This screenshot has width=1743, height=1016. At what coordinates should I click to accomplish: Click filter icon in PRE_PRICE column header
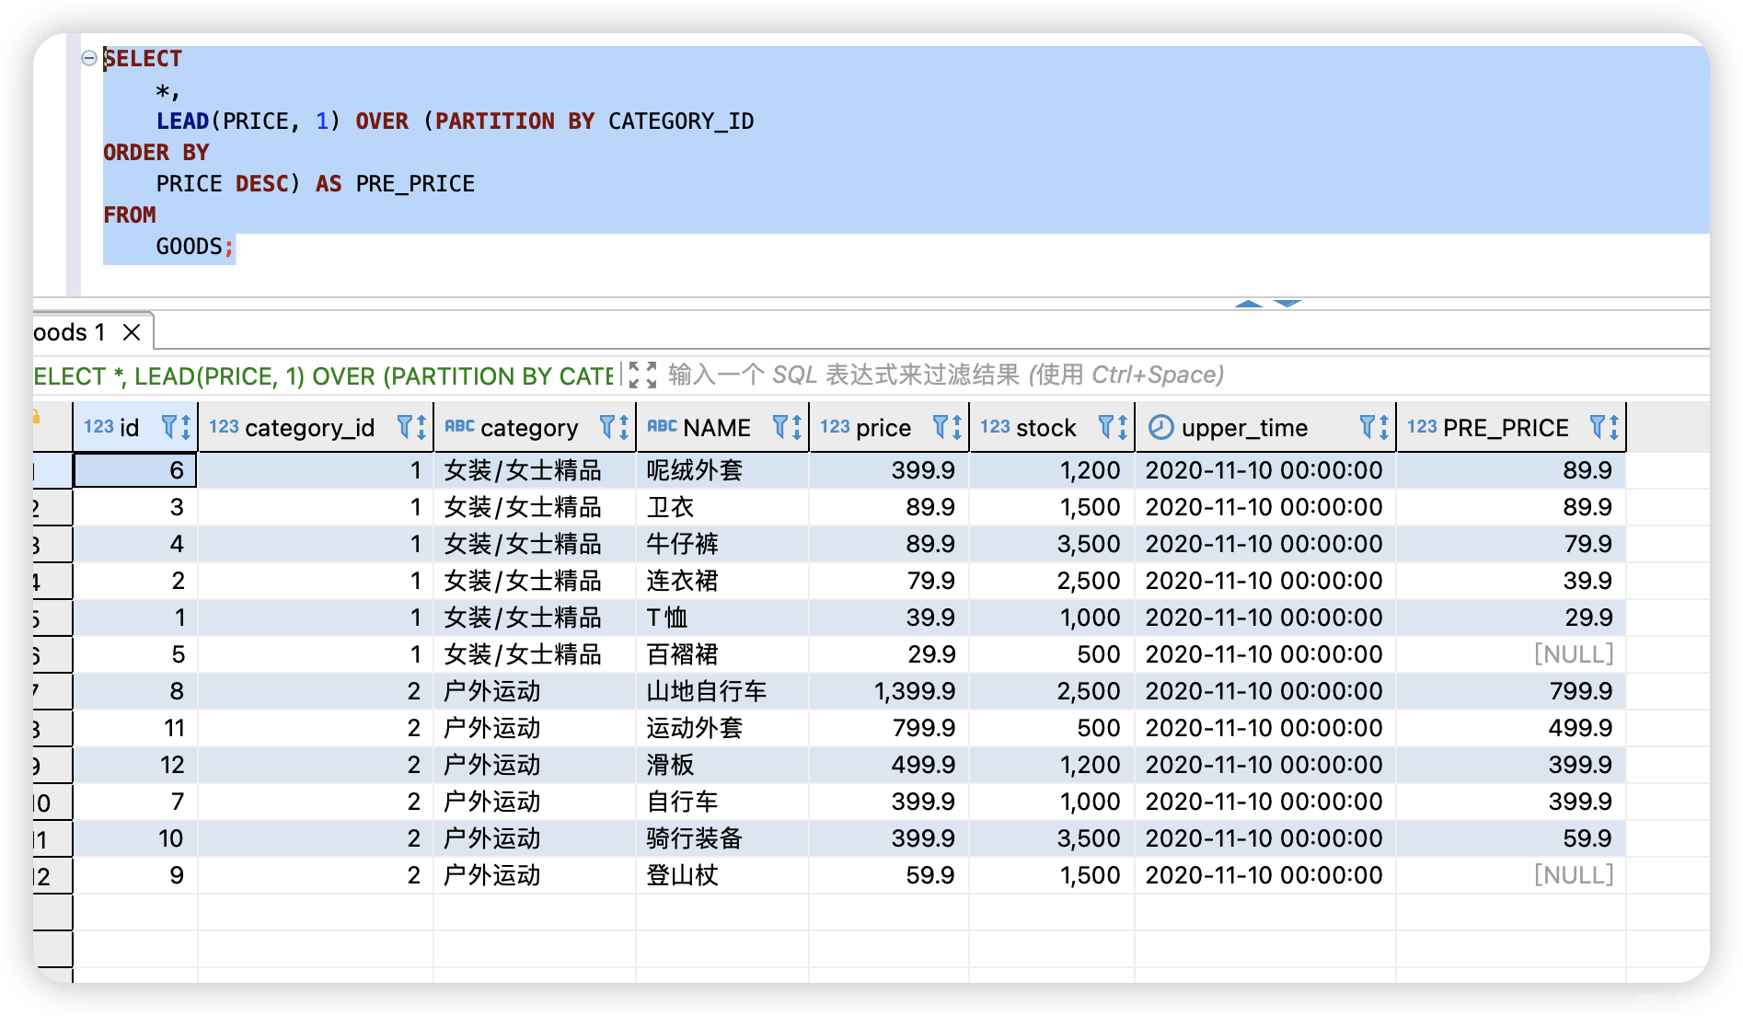click(x=1598, y=427)
